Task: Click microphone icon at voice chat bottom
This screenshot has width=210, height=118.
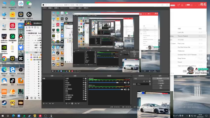Action: (x=35, y=98)
